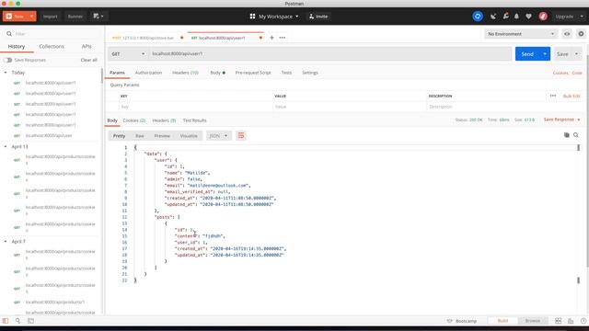Open the Test Results response tab

[194, 120]
